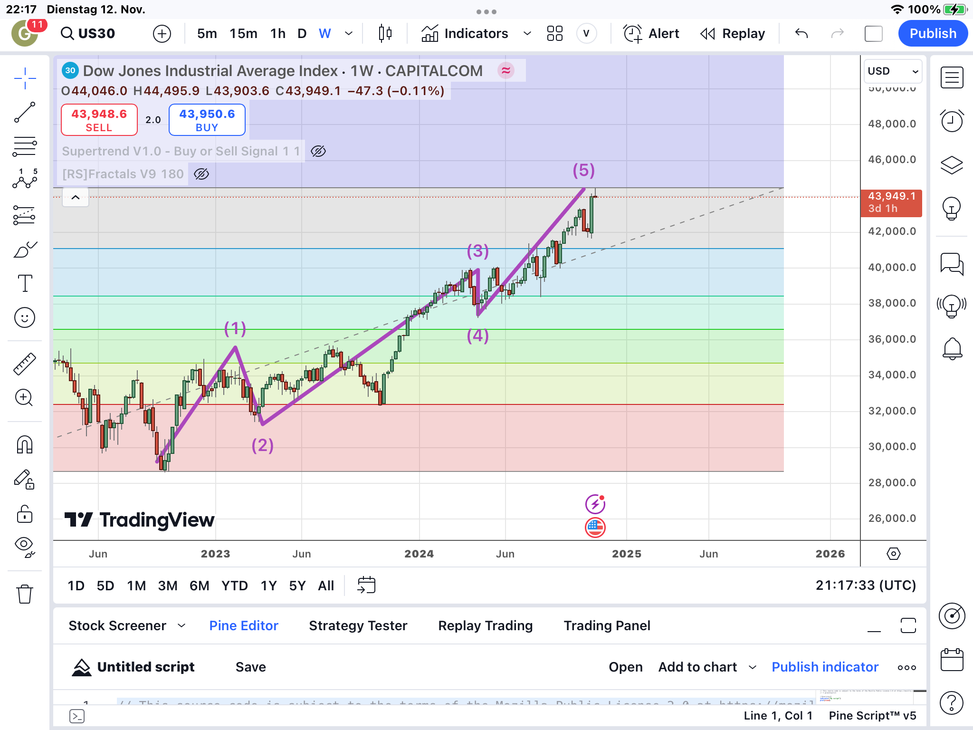Open the economic calendar icon
Image resolution: width=973 pixels, height=730 pixels.
point(952,660)
